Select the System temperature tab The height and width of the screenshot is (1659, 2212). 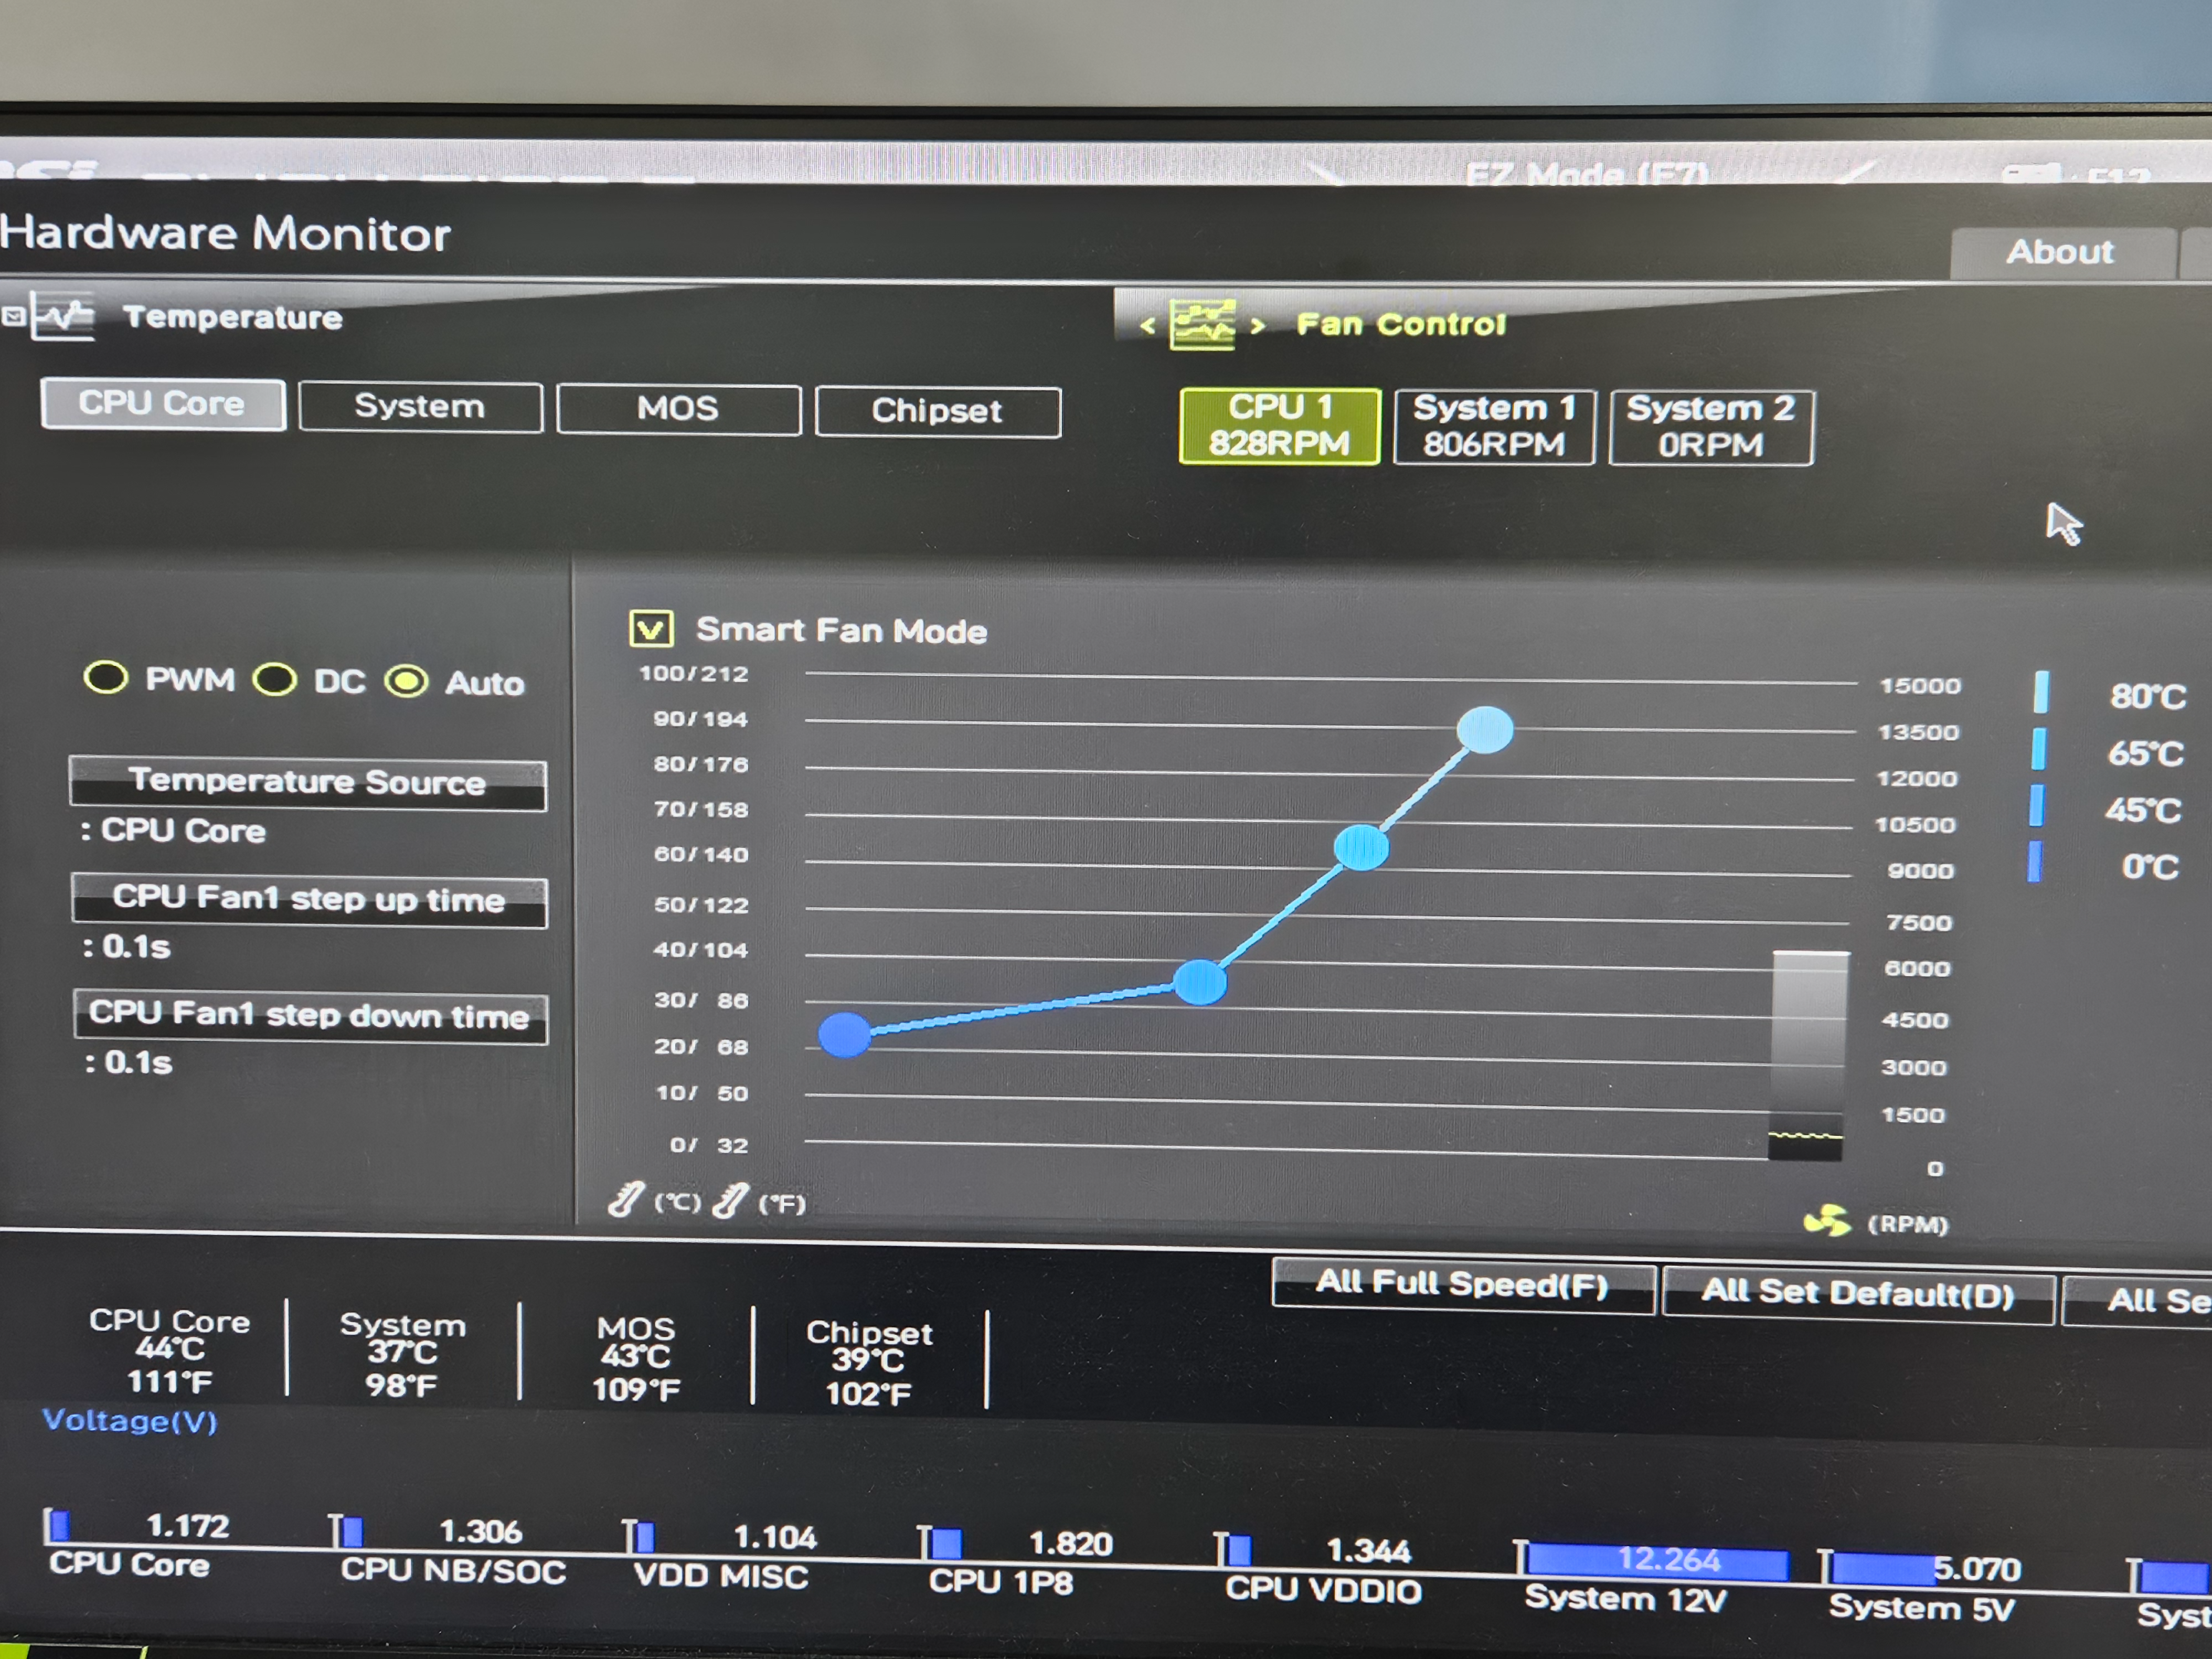420,407
